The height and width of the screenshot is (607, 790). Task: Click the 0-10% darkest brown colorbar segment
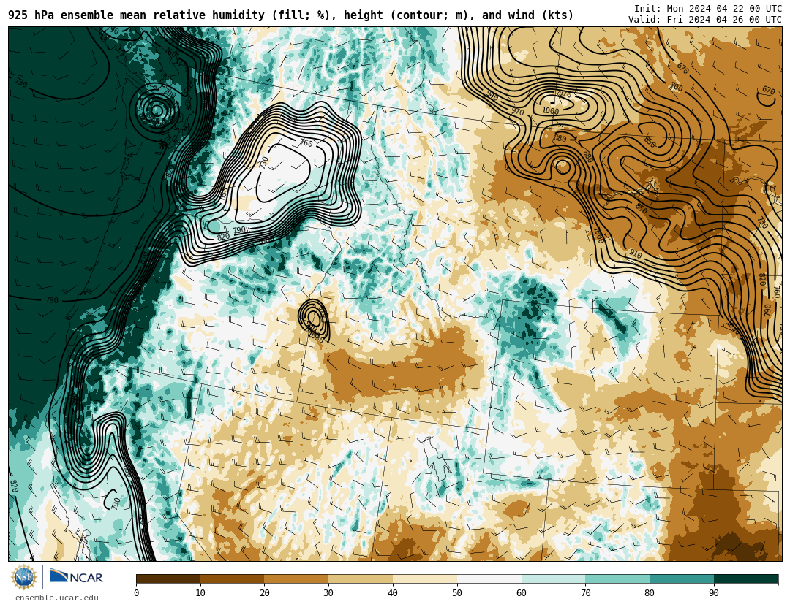(x=168, y=579)
